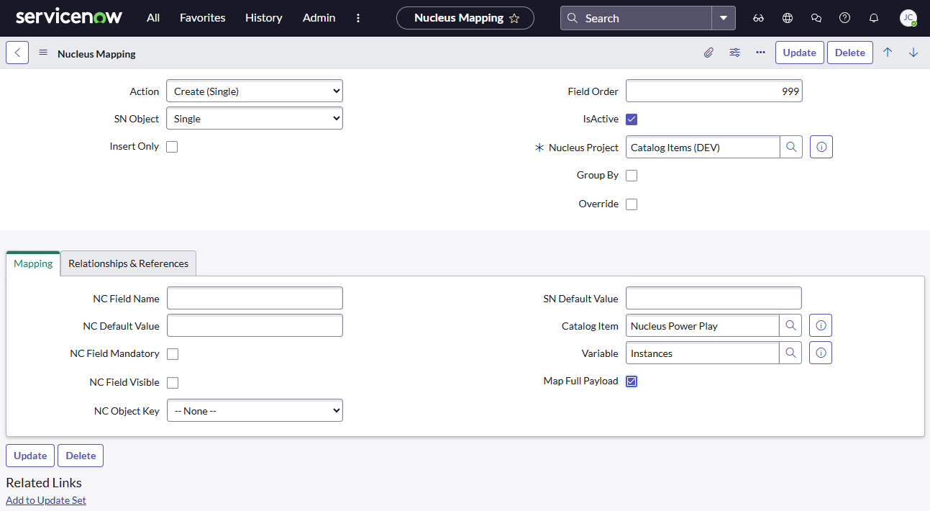Enable the Override checkbox
The height and width of the screenshot is (511, 930).
632,204
